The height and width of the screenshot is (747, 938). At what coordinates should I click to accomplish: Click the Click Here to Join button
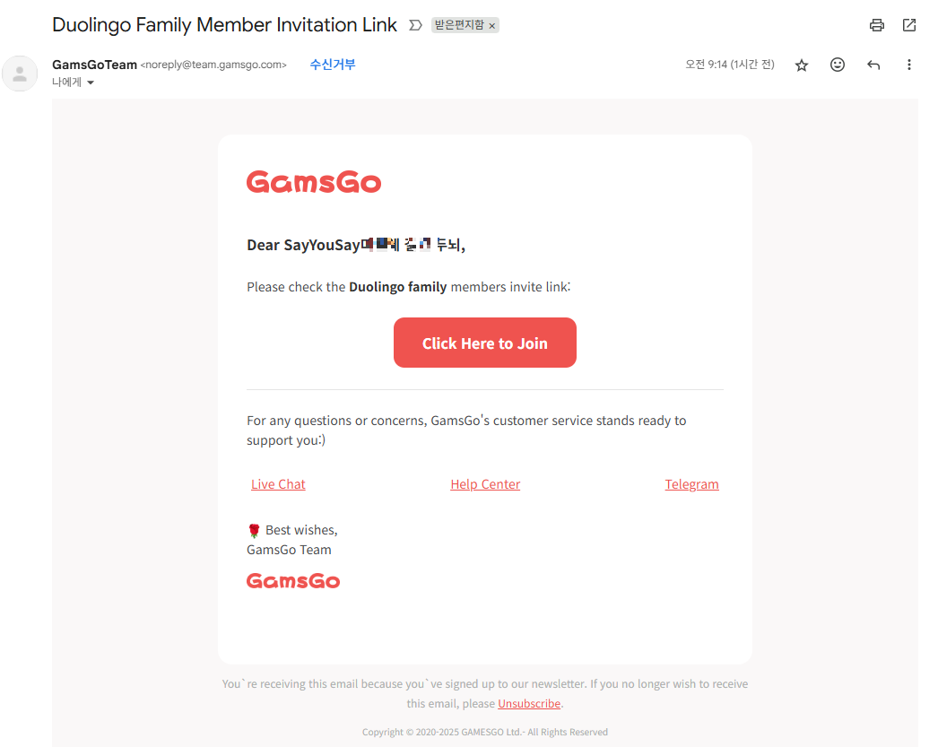click(x=484, y=343)
